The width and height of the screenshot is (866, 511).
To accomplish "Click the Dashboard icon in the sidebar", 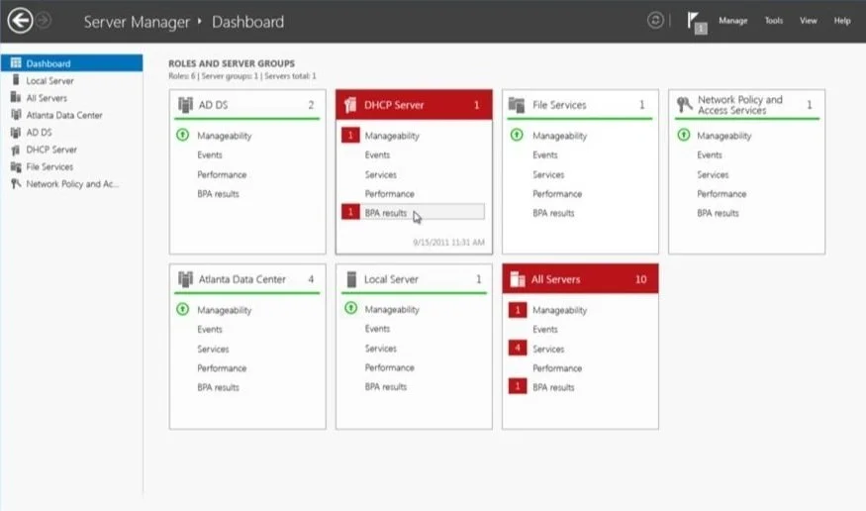I will pyautogui.click(x=16, y=63).
